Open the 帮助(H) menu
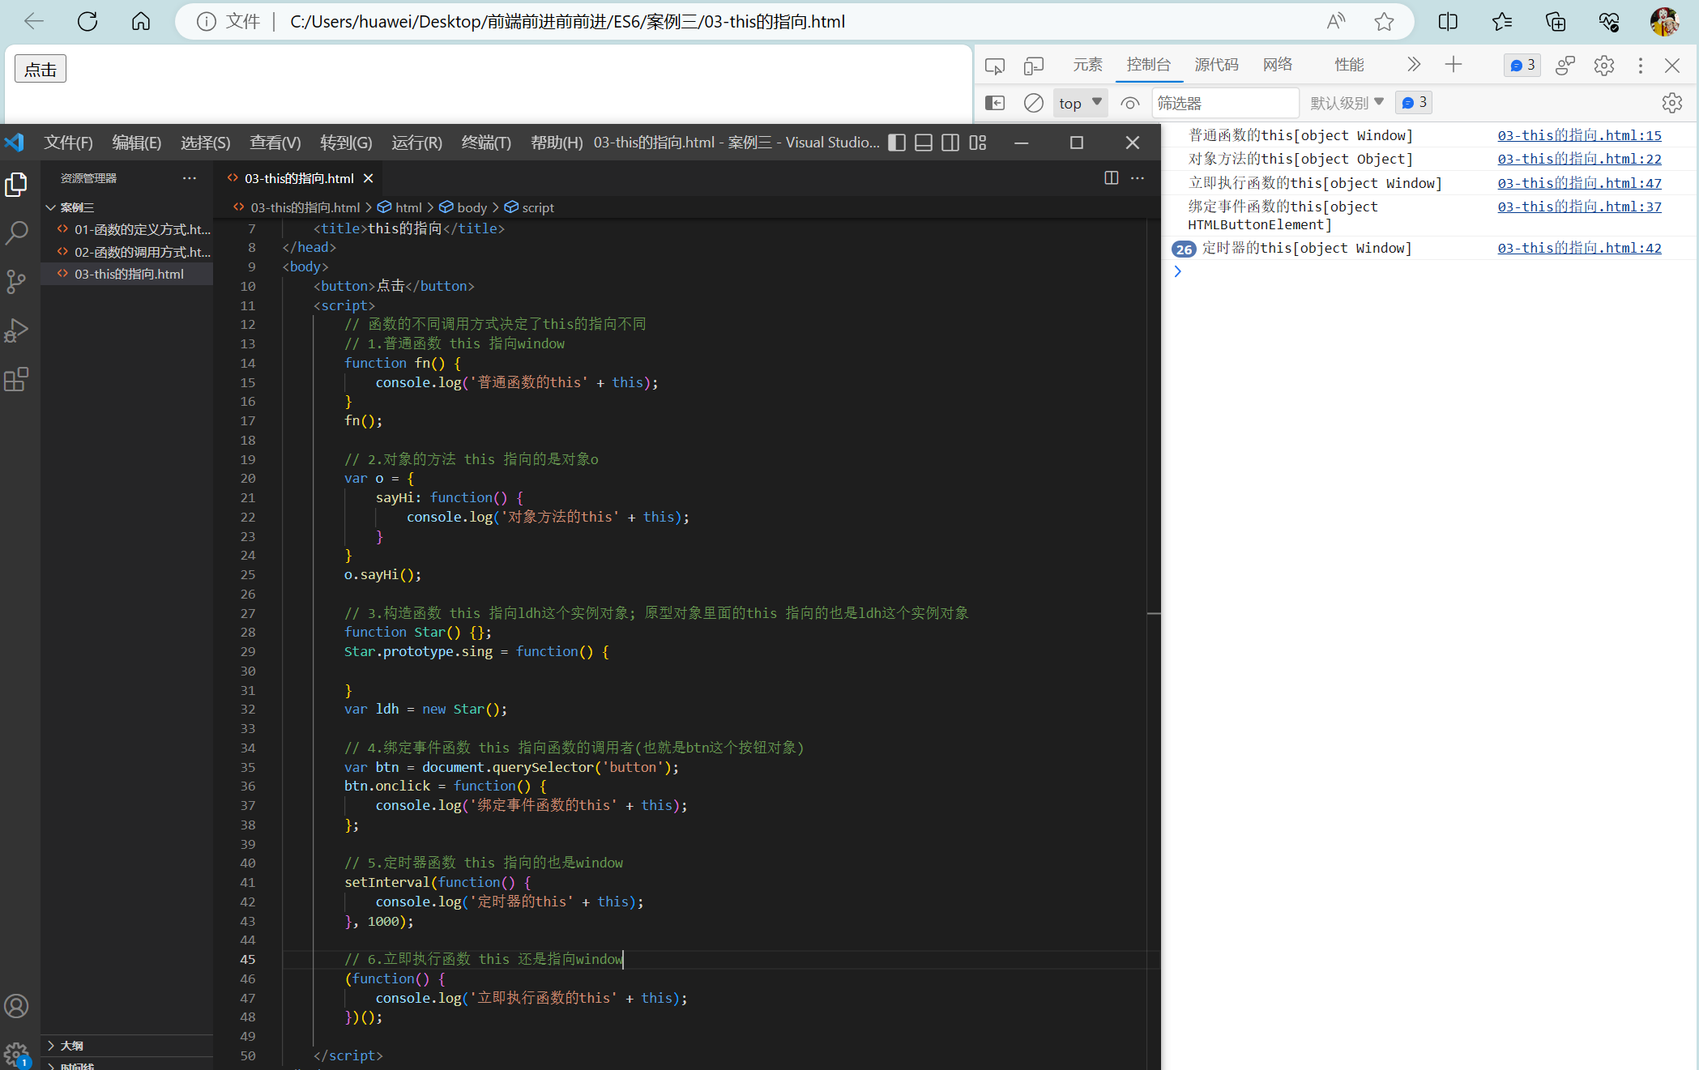 click(557, 143)
